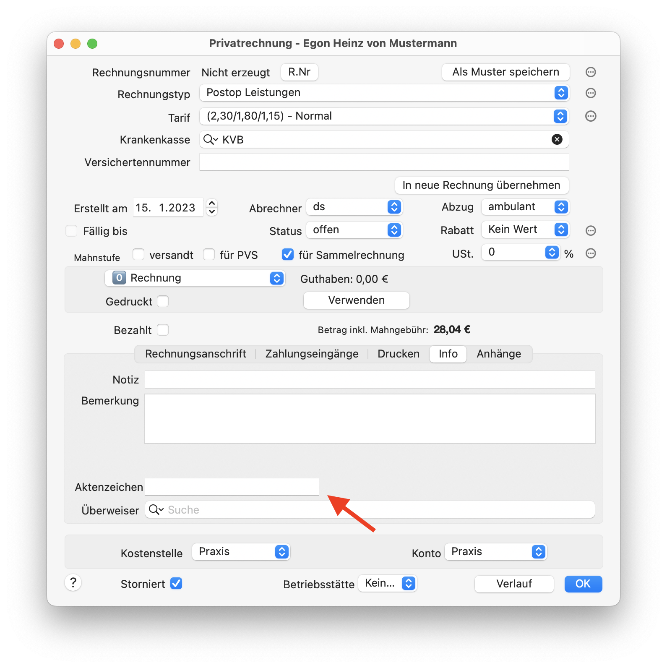Click the Erstellt am date stepper arrows
The image size is (667, 668).
[212, 207]
